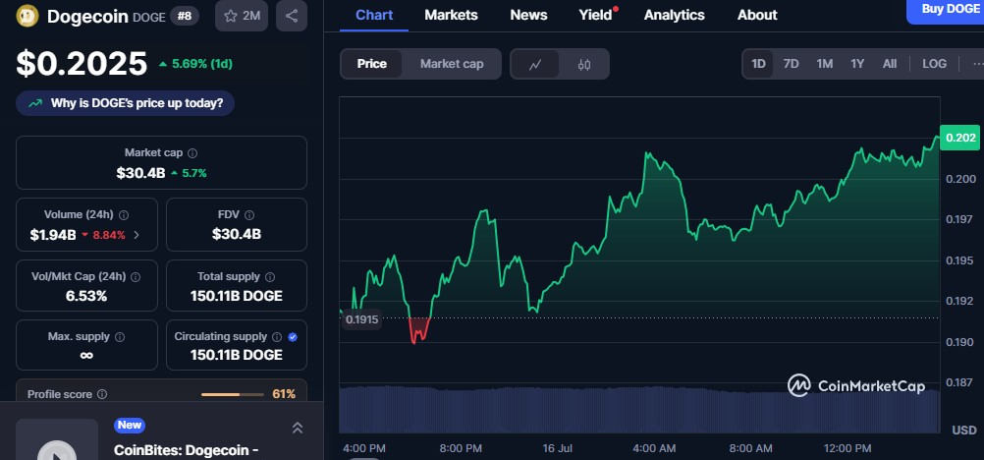The width and height of the screenshot is (984, 460).
Task: Collapse the CoinBites card with double chevron
Action: (x=298, y=428)
